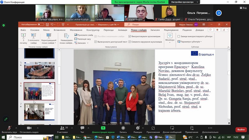This screenshot has width=249, height=140.
Task: Start slideshow from beginning icon
Action: coord(24,38)
